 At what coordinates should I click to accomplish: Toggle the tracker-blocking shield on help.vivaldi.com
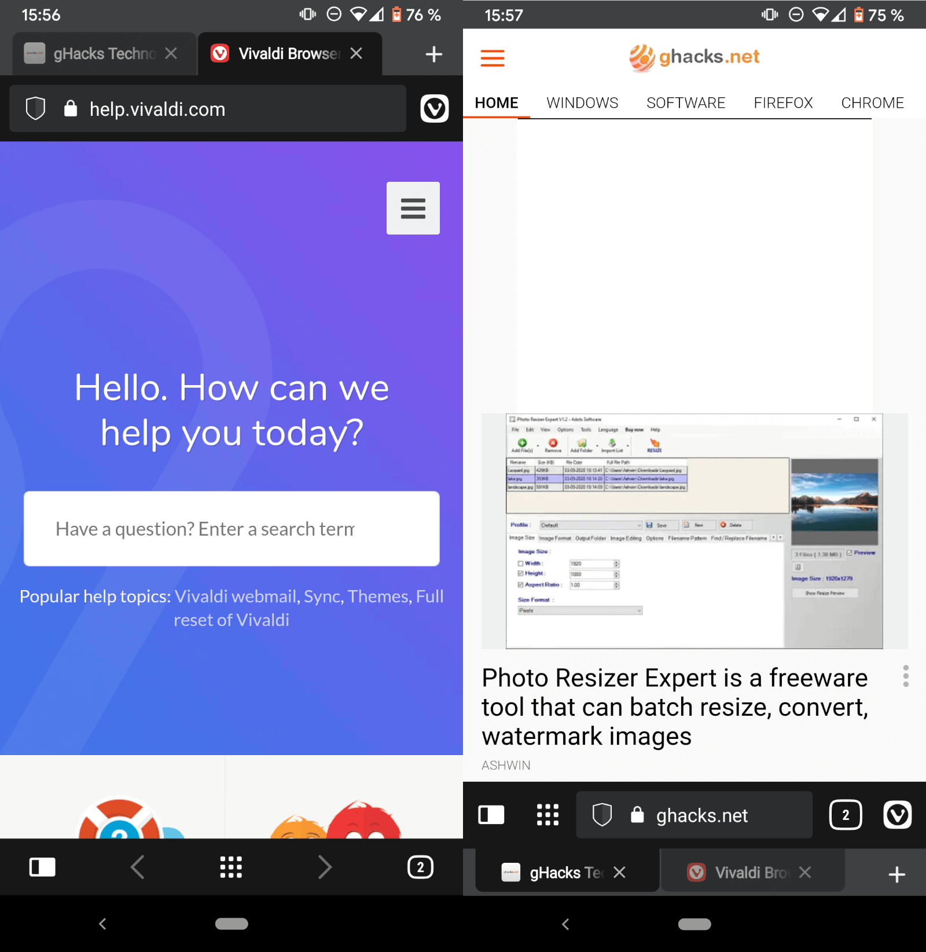click(35, 109)
